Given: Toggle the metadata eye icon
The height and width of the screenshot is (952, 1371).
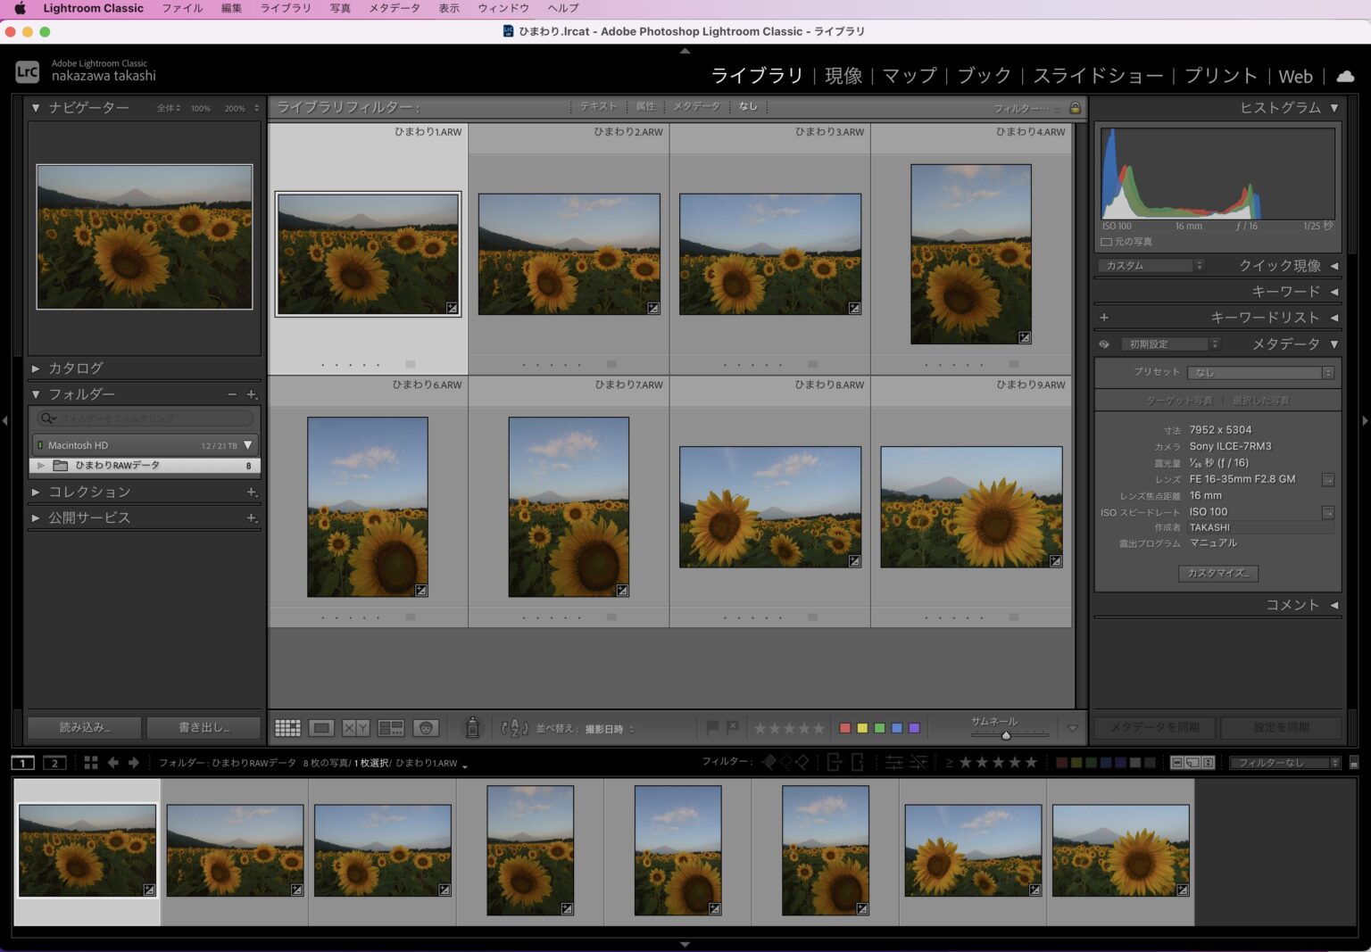Looking at the screenshot, I should (1104, 344).
